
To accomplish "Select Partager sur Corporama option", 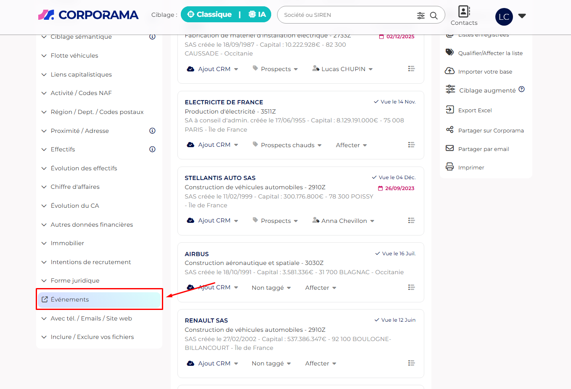I will point(490,130).
